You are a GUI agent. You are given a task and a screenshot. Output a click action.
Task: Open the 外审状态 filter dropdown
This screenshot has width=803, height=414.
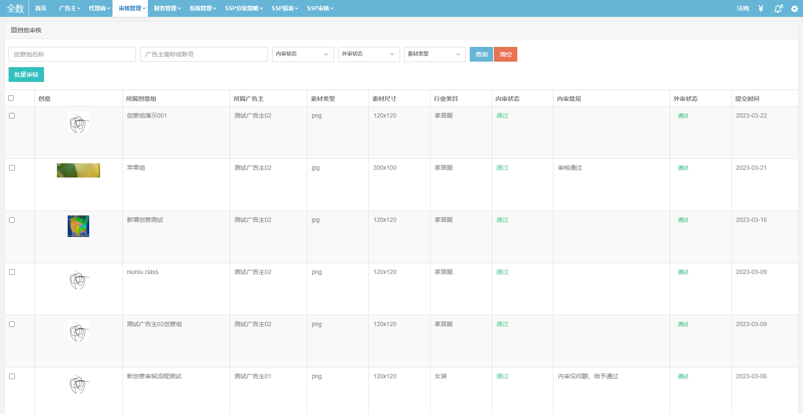(369, 54)
